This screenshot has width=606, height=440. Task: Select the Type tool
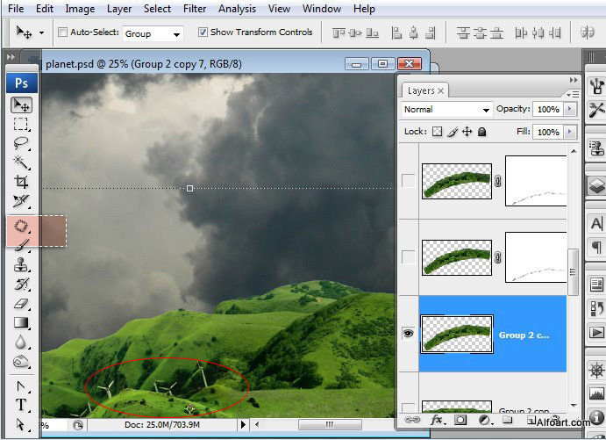click(x=21, y=405)
